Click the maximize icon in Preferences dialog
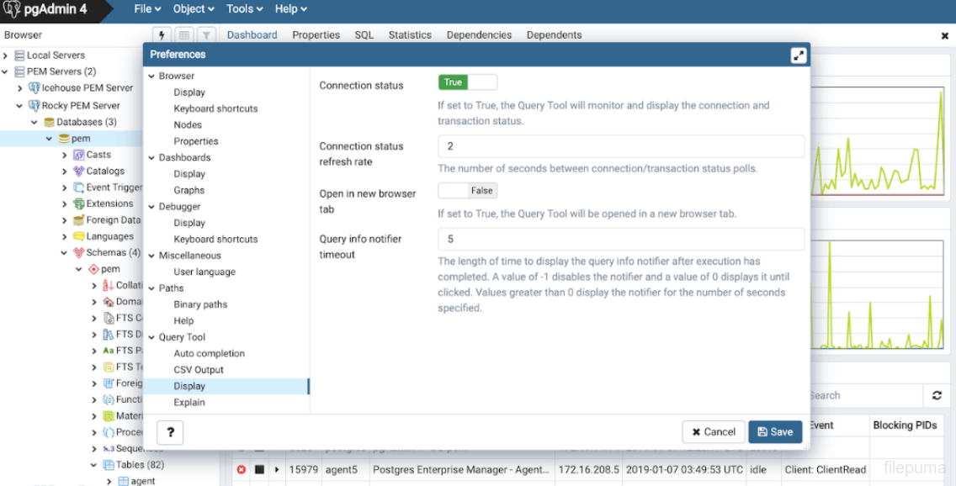956x486 pixels. pyautogui.click(x=799, y=55)
